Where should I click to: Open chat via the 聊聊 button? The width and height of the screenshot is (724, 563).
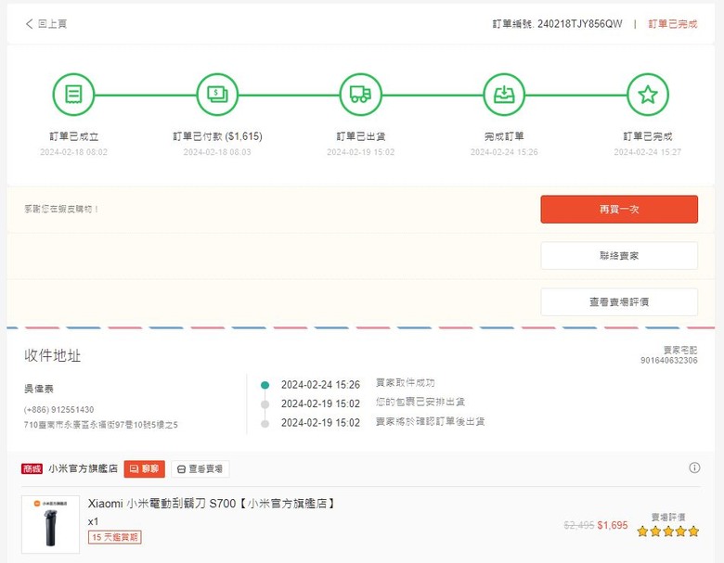pyautogui.click(x=145, y=469)
